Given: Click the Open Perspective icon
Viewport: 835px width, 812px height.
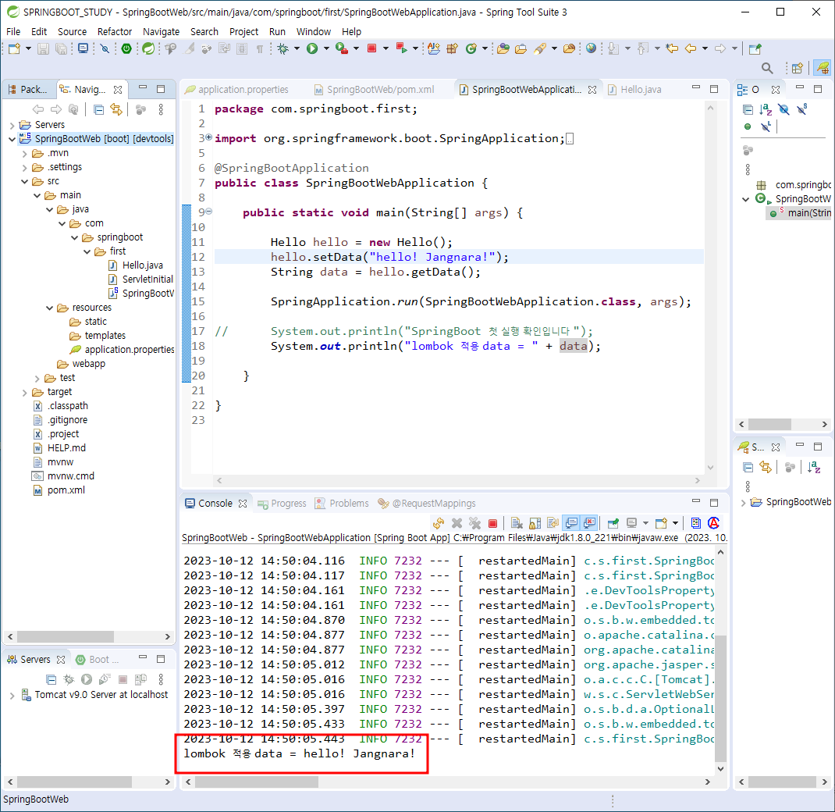Looking at the screenshot, I should (798, 68).
